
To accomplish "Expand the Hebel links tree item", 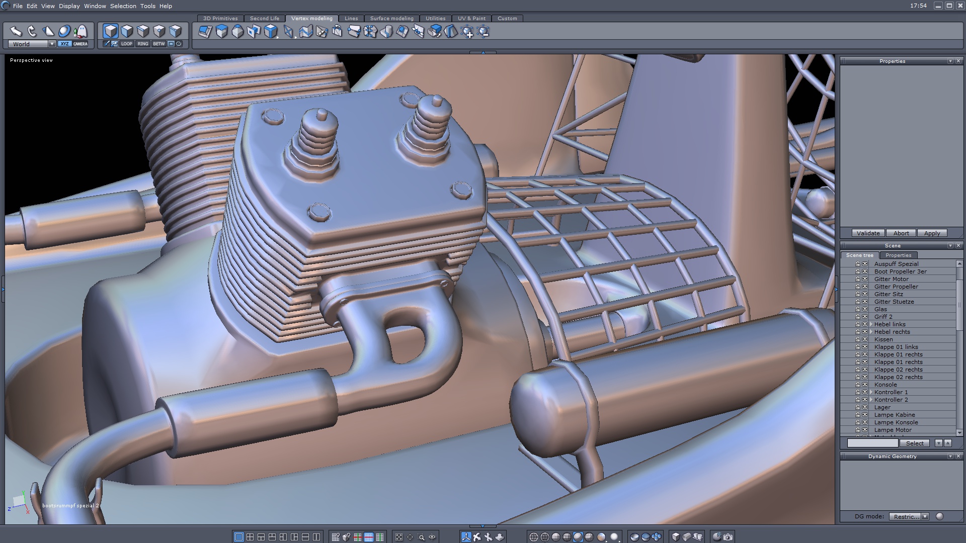I will pos(871,324).
